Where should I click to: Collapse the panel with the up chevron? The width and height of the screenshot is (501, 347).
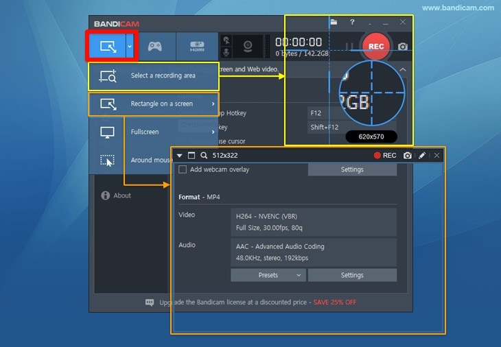pos(403,69)
